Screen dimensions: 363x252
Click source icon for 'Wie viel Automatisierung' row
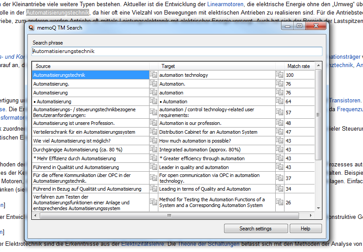click(153, 141)
